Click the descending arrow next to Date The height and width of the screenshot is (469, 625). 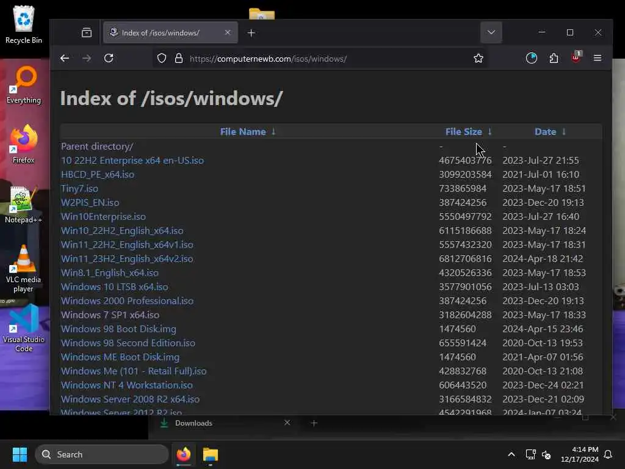563,132
